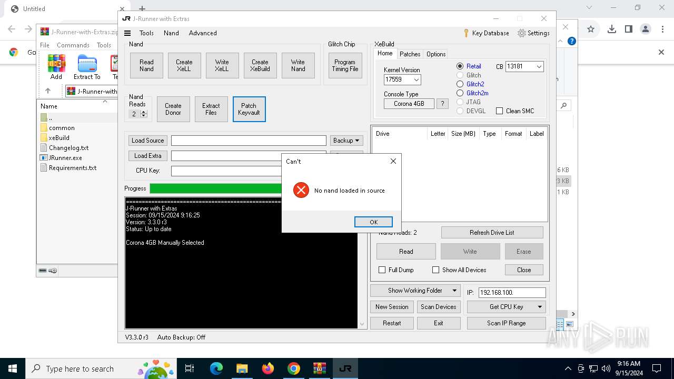Open notification center icon

coord(657,368)
